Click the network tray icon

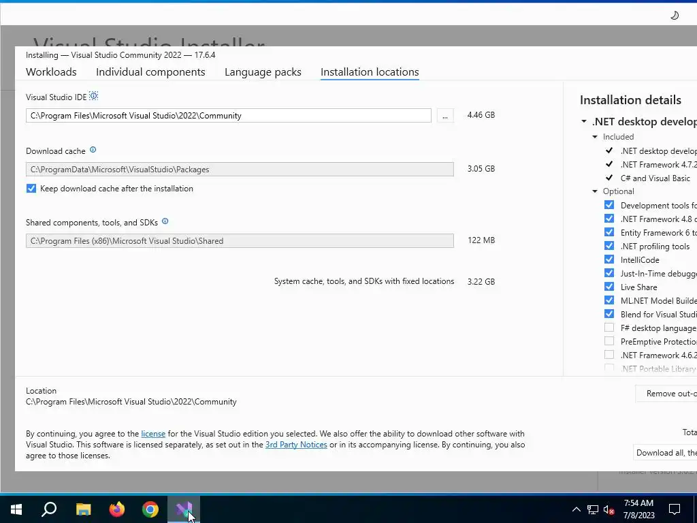[593, 509]
